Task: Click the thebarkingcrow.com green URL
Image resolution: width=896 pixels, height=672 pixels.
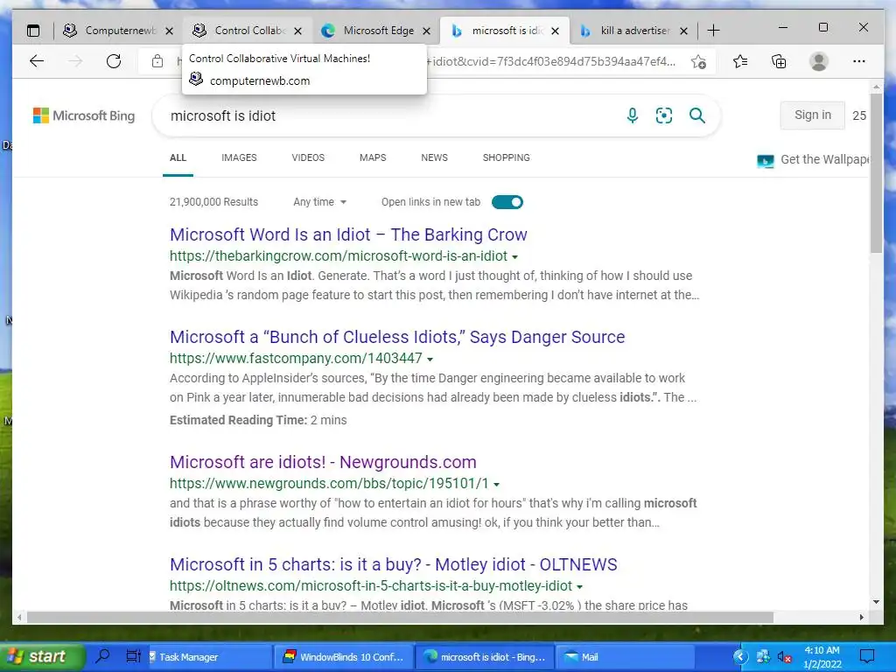Action: 339,256
